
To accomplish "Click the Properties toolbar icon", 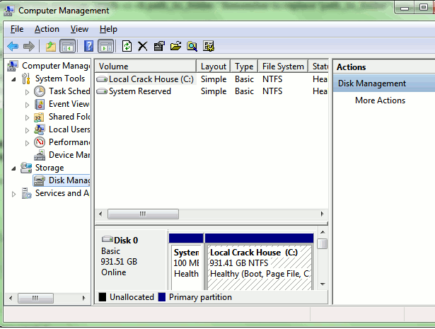I will point(159,46).
